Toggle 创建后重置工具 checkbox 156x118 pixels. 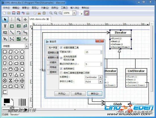coord(61,48)
